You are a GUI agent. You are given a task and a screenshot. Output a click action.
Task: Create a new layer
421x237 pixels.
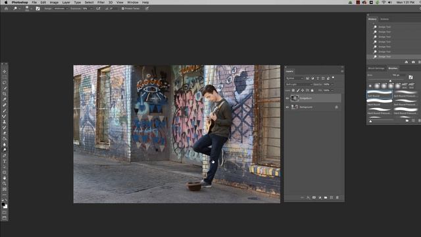pyautogui.click(x=332, y=197)
